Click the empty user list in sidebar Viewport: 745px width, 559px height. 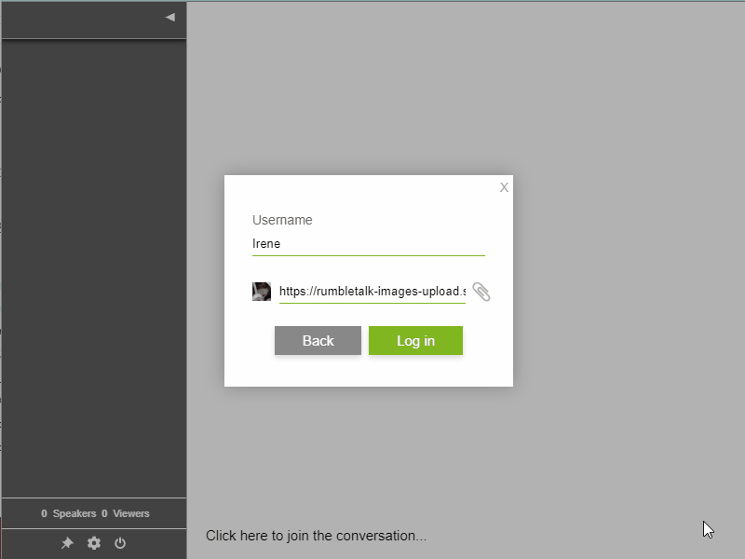pos(93,270)
